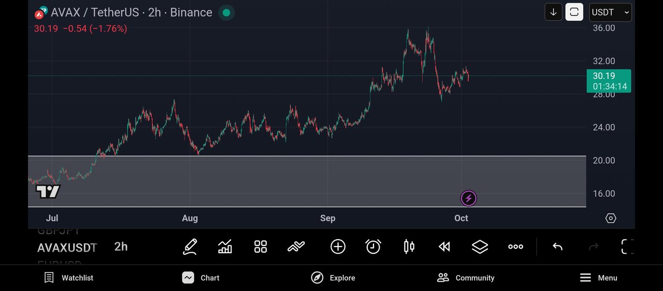Viewport: 663px width, 291px height.
Task: Expand the USDT currency dropdown
Action: point(610,12)
